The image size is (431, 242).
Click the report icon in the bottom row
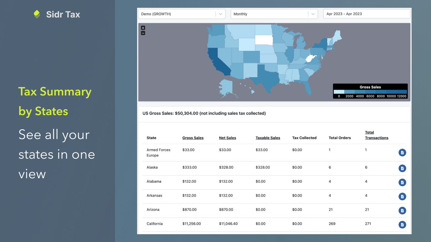point(402,225)
